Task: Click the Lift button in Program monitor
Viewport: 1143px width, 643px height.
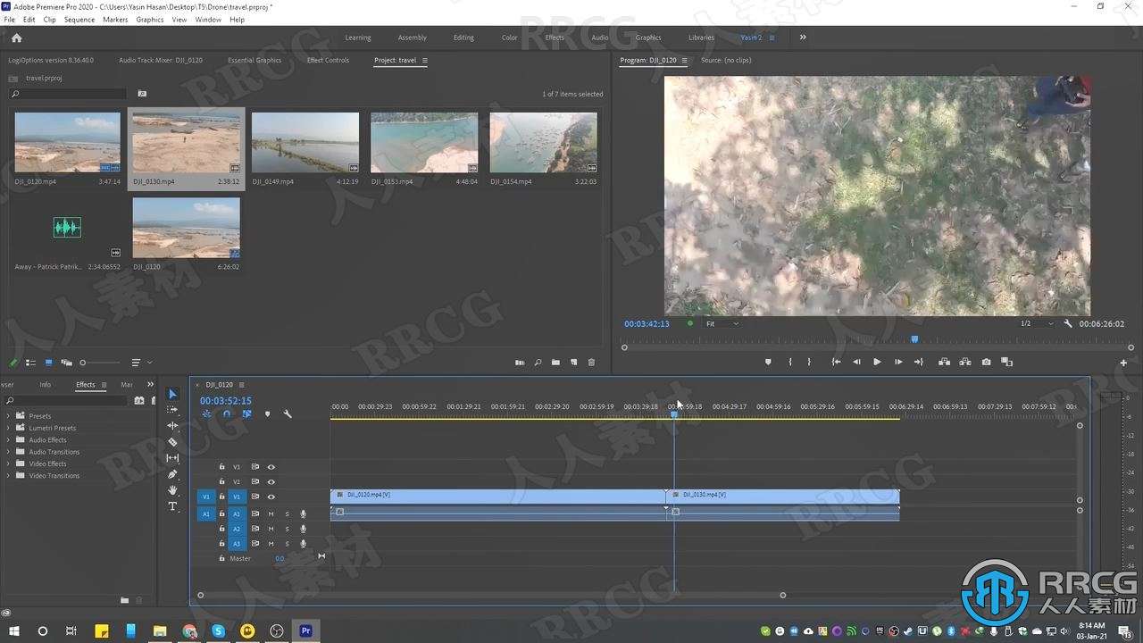Action: coord(944,362)
